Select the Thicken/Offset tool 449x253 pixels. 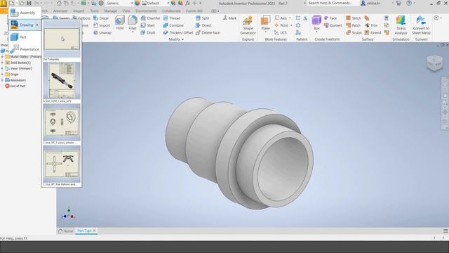177,33
